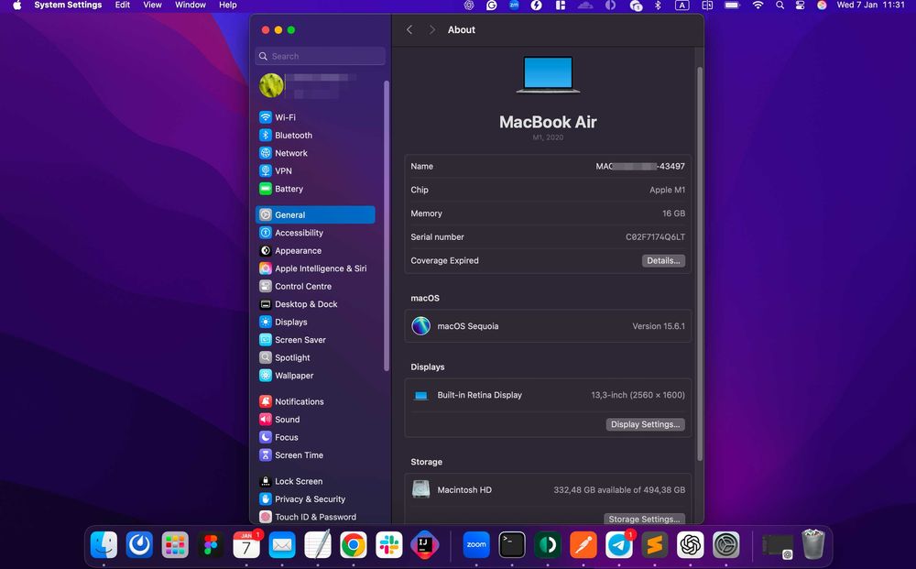Click the MacBook Air laptop image
Image resolution: width=916 pixels, height=569 pixels.
point(548,75)
